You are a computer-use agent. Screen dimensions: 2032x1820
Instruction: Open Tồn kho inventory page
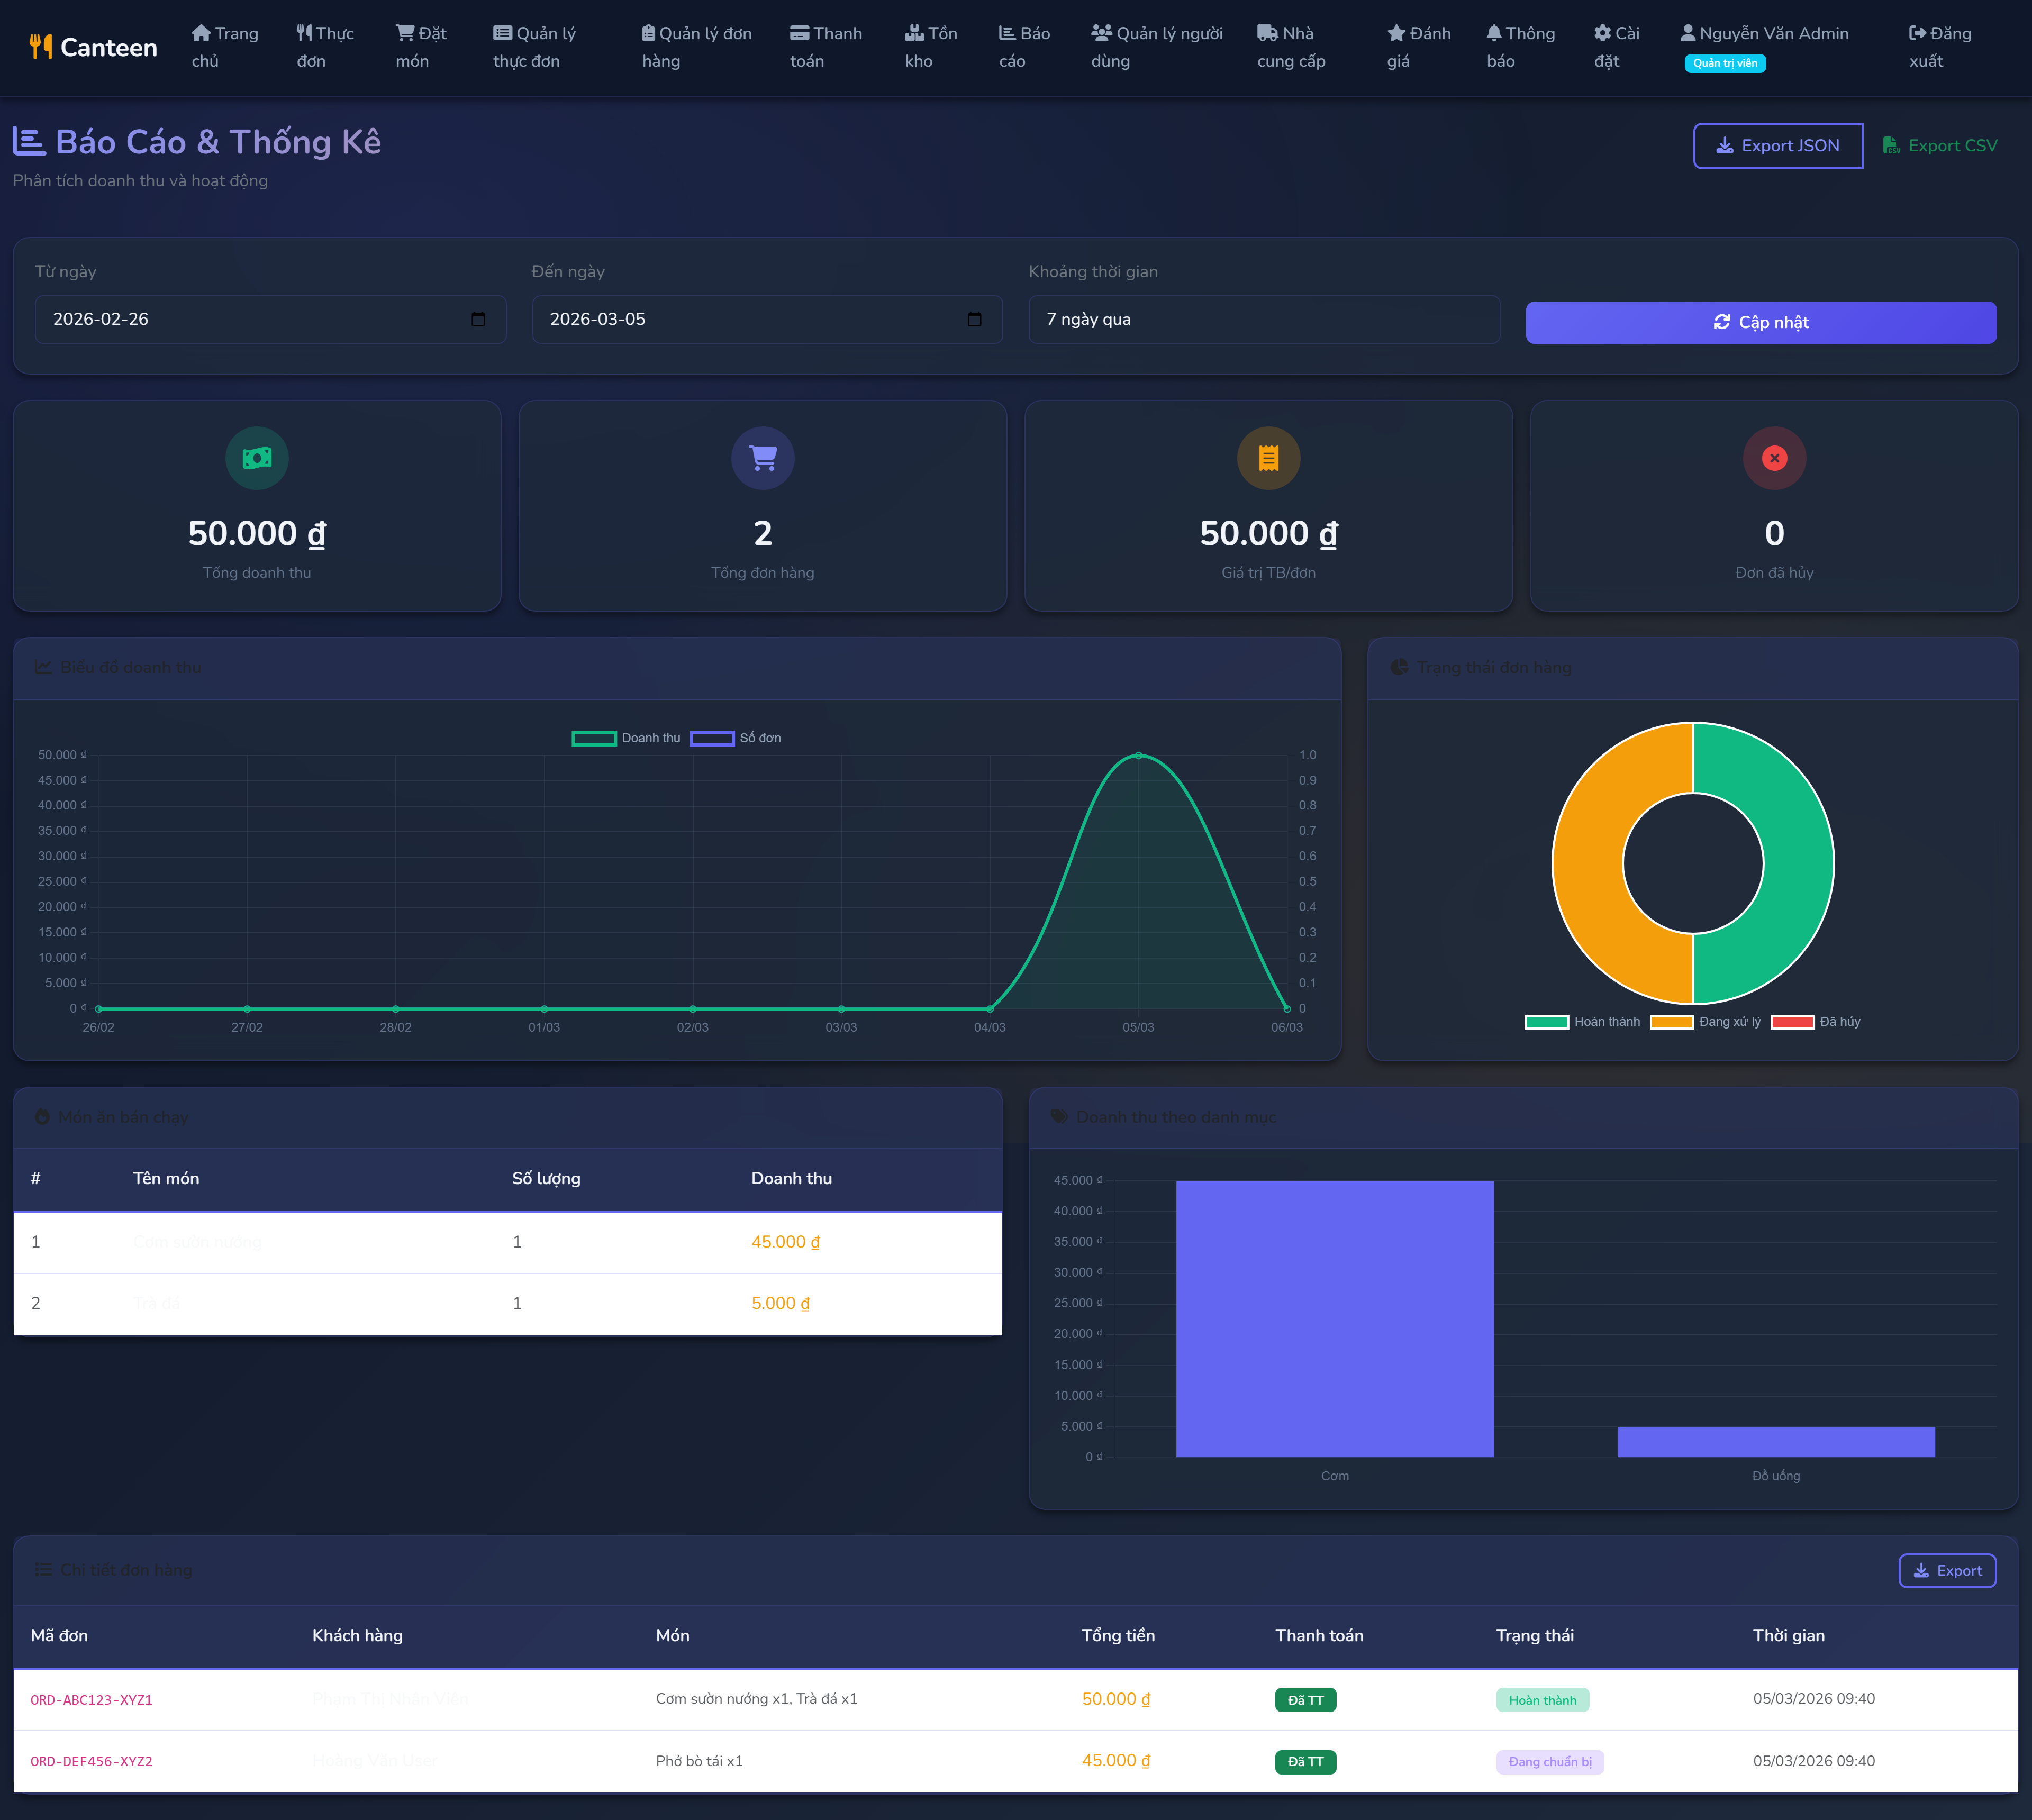click(931, 47)
